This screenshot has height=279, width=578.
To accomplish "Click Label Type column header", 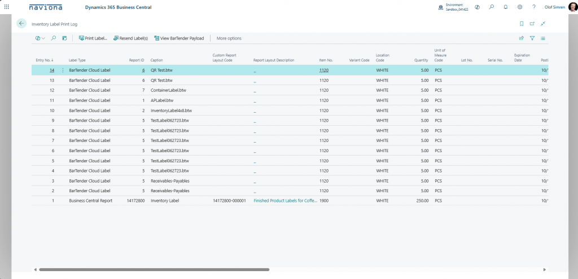I will [77, 60].
